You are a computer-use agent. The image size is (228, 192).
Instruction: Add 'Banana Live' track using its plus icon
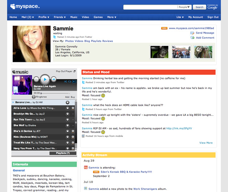pyautogui.click(x=68, y=103)
